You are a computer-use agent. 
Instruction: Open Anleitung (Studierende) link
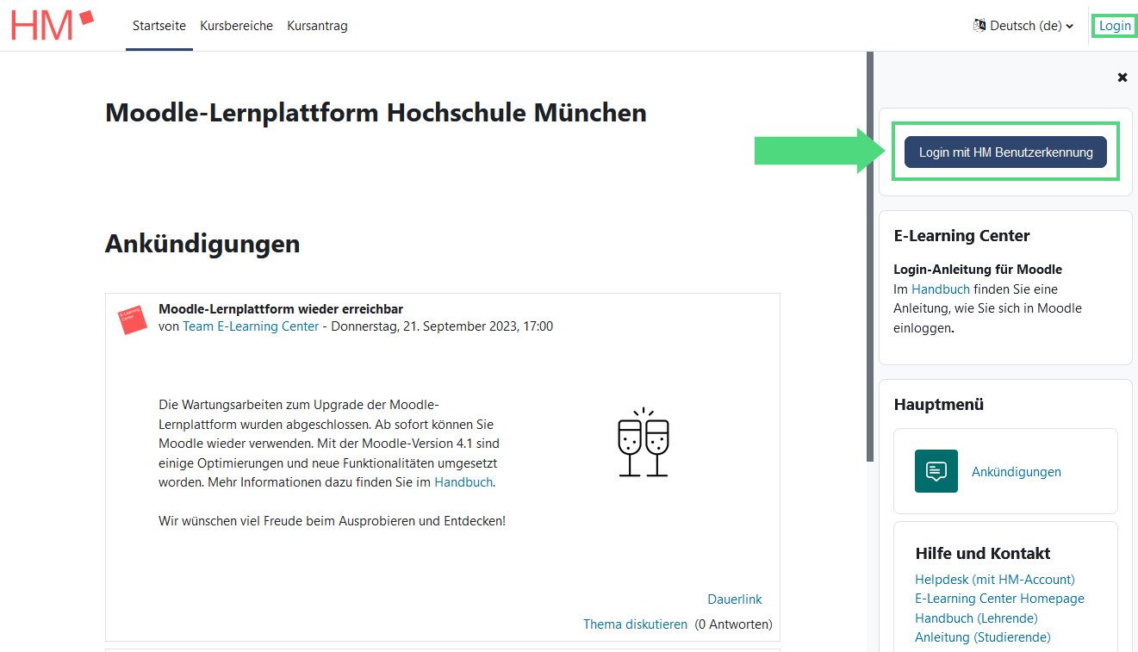(x=982, y=637)
